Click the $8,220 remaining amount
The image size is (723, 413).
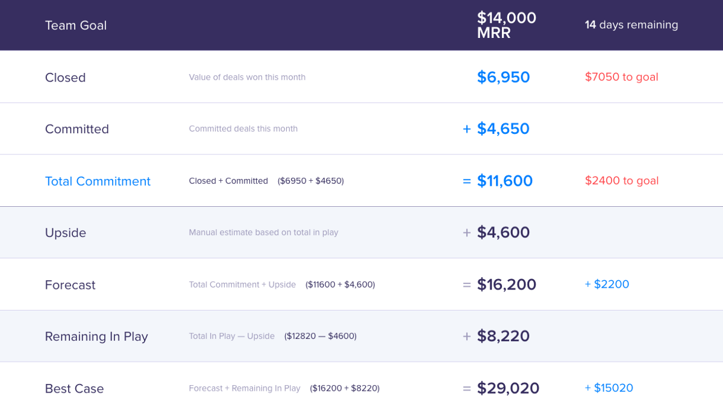(504, 336)
